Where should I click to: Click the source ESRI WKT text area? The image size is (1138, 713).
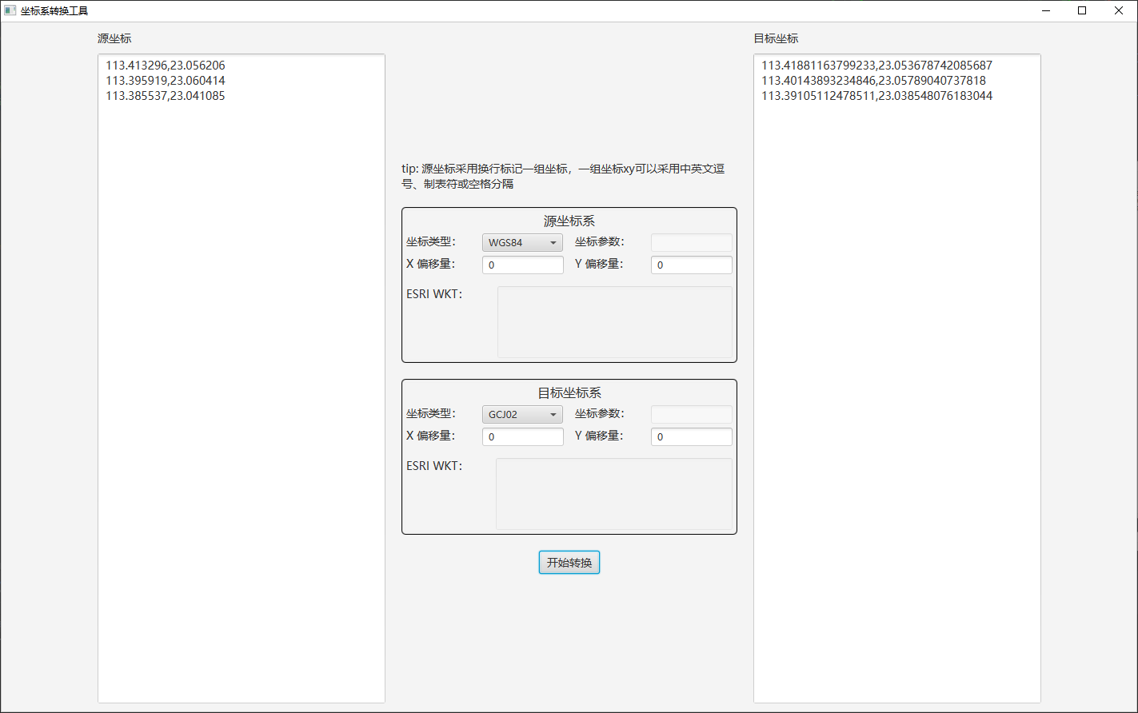coord(615,322)
